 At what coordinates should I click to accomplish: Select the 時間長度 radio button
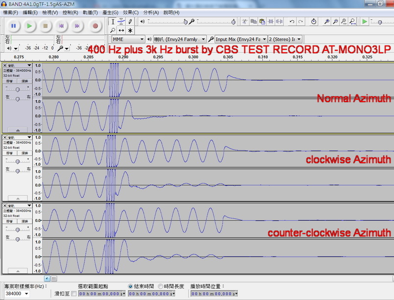coord(161,286)
